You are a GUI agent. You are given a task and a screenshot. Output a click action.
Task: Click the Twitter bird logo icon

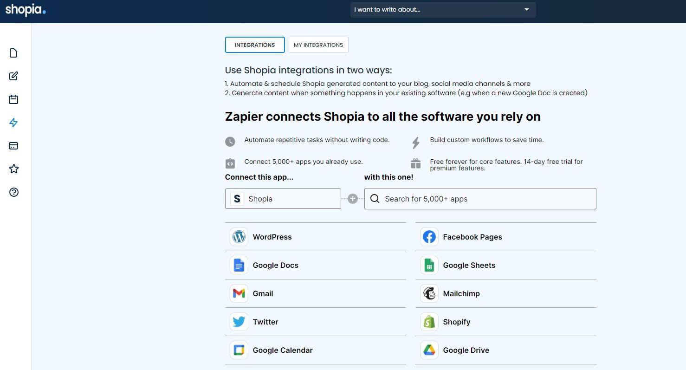[x=239, y=322]
